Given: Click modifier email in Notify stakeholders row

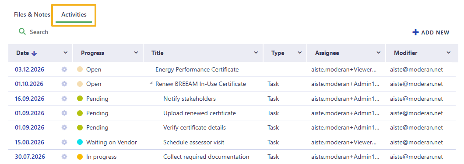Looking at the screenshot, I should 416,99.
